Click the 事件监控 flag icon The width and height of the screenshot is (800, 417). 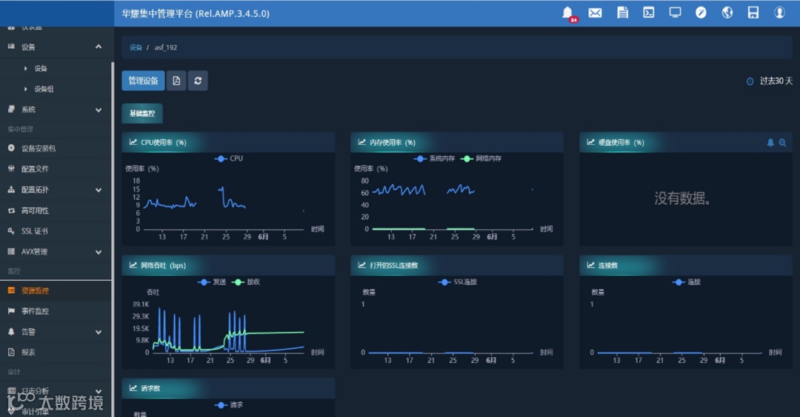coord(11,311)
